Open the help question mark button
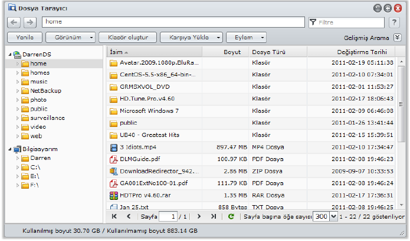Screen dimensions: 410x241 click(395, 22)
